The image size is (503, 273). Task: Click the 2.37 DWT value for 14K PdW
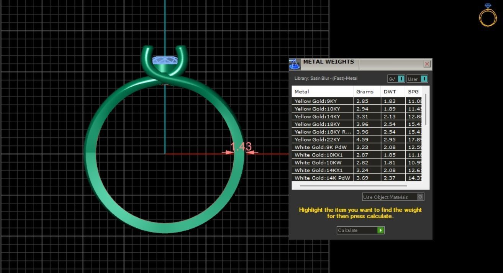coord(389,178)
